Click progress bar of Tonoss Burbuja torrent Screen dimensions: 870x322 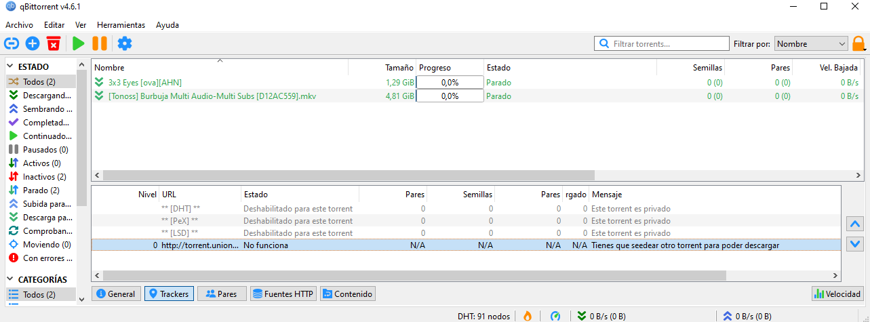click(450, 96)
